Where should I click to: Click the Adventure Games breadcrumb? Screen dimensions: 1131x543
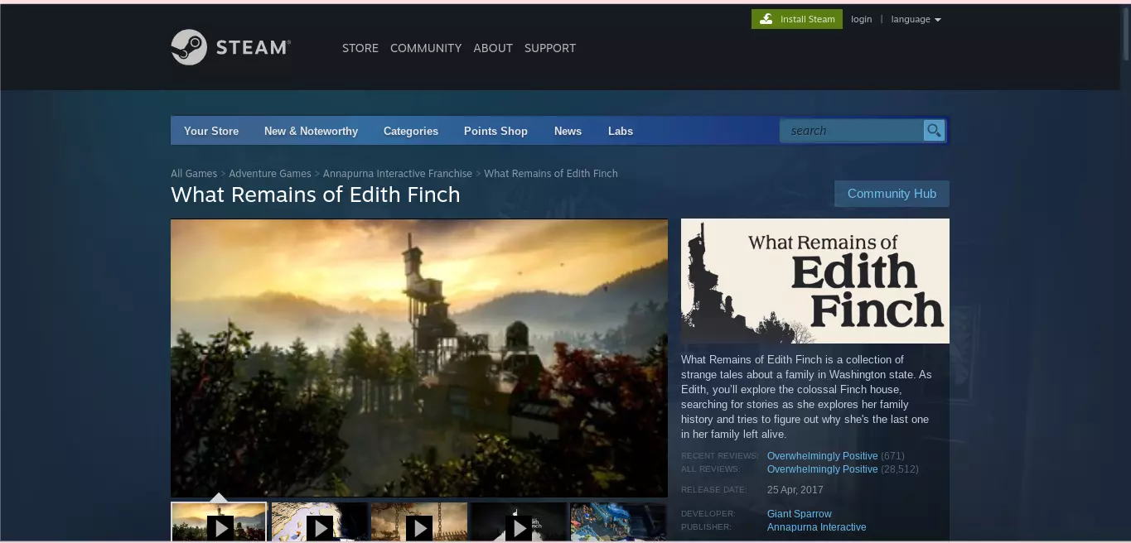(270, 173)
